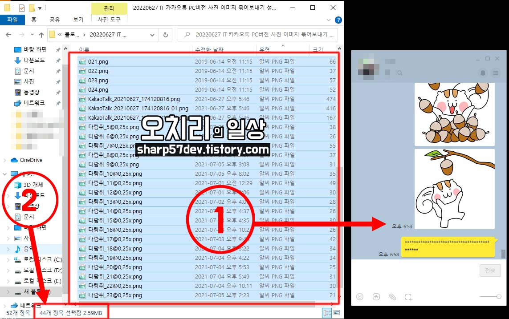Open 다운로드 in quick access
Screen dimensions: 509x319
[34, 61]
